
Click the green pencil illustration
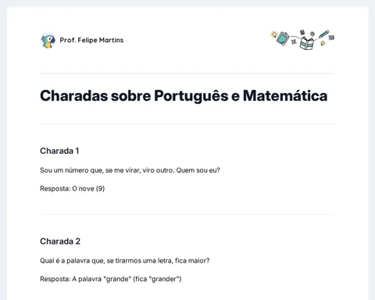click(x=323, y=34)
